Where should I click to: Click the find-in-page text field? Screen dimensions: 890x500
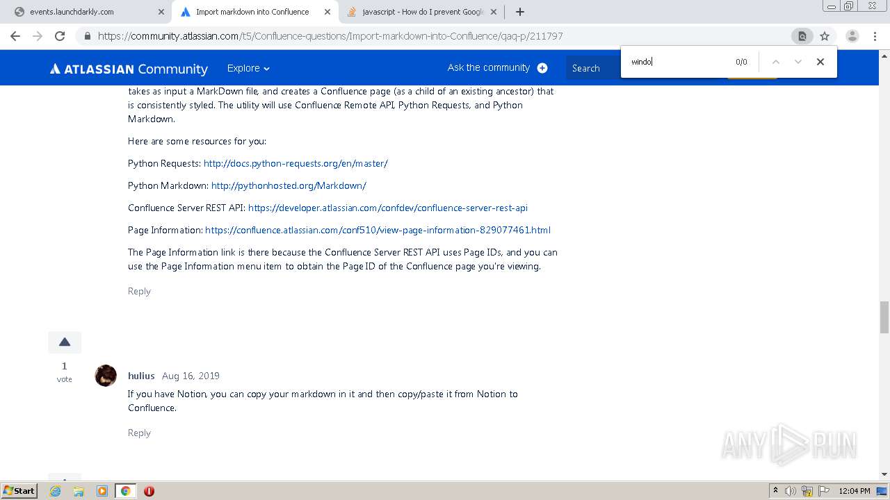678,62
